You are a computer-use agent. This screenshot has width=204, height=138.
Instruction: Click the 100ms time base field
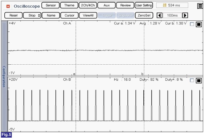coord(172,15)
